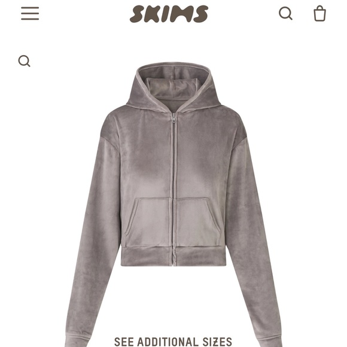Show the cart via bag icon

point(320,14)
